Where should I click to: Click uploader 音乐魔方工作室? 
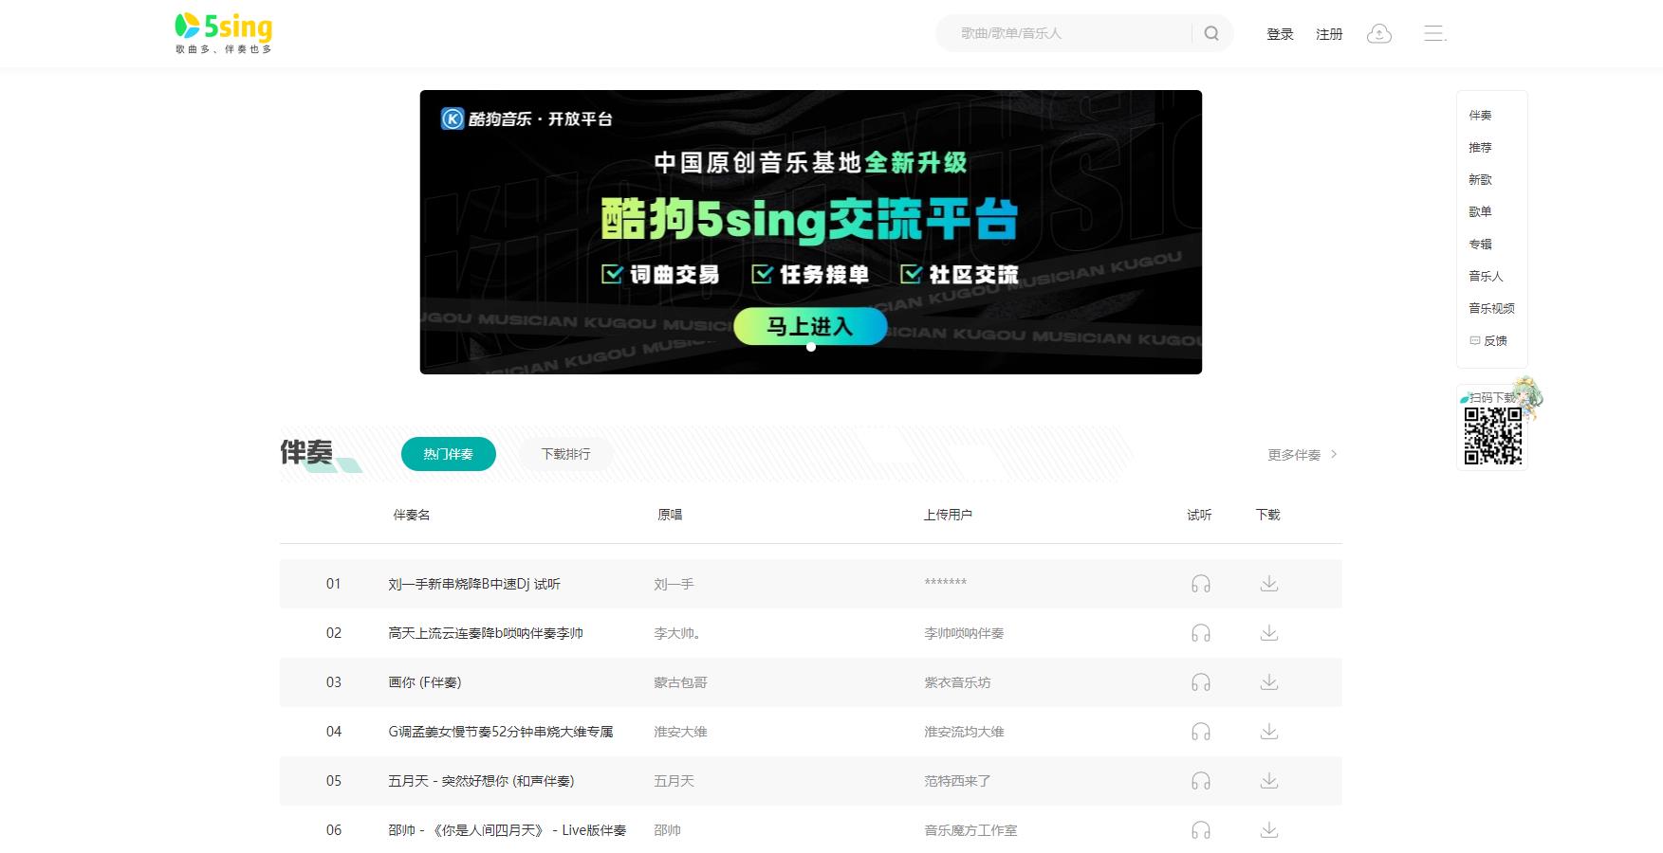pyautogui.click(x=970, y=830)
